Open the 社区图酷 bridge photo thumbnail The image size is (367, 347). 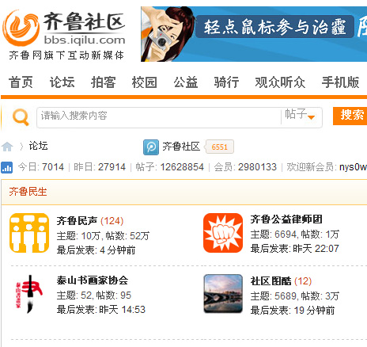223,294
